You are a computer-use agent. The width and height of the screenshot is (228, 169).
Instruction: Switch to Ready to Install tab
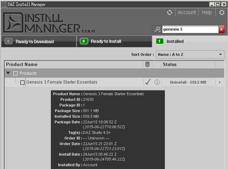click(114, 41)
